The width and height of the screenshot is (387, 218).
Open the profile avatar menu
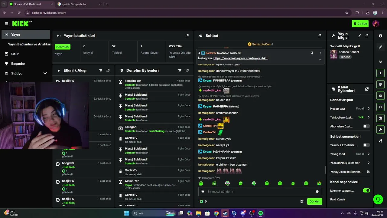376,24
